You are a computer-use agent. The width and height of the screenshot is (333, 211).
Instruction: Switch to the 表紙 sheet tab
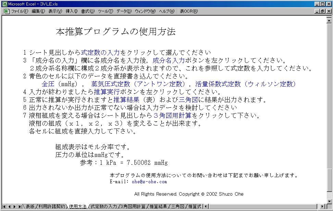30,206
